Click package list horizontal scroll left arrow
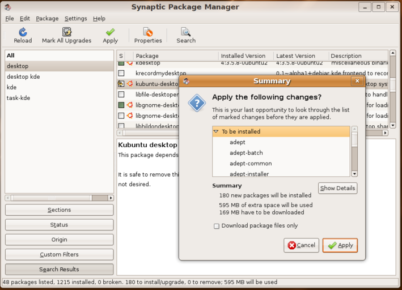402x290 pixels. pos(120,133)
